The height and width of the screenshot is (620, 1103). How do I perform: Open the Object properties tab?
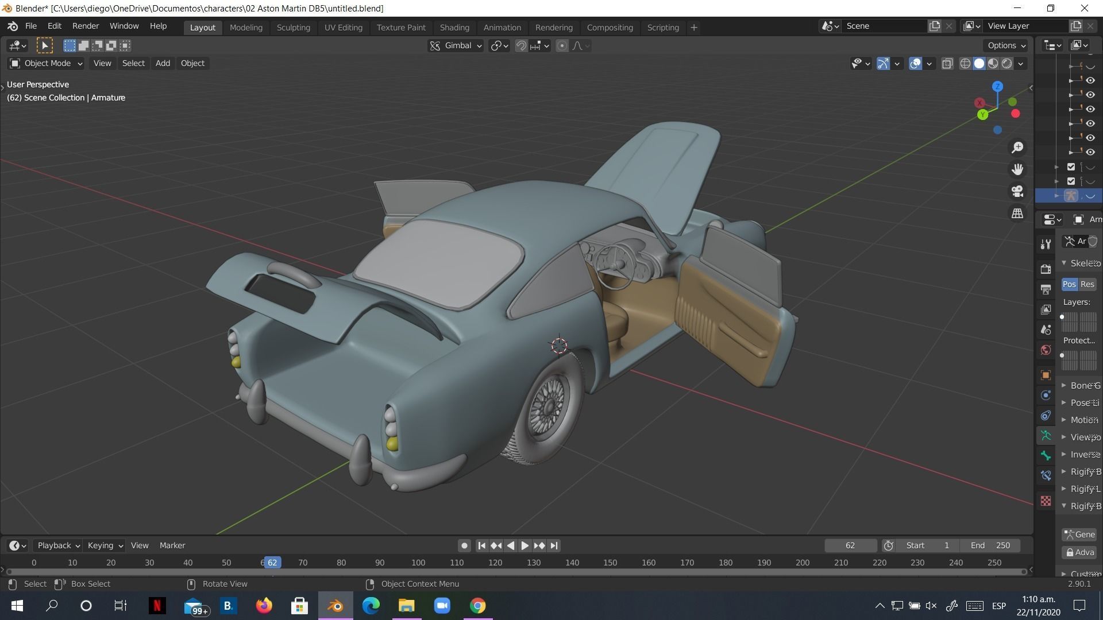pyautogui.click(x=1046, y=375)
